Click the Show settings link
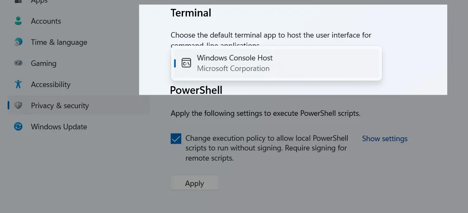This screenshot has width=468, height=213. pyautogui.click(x=385, y=139)
